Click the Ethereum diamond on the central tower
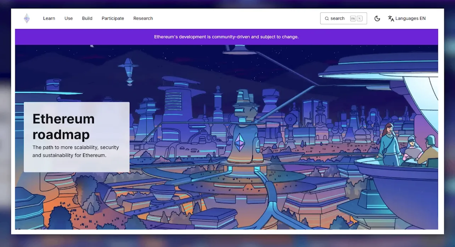This screenshot has height=247, width=455. [240, 142]
